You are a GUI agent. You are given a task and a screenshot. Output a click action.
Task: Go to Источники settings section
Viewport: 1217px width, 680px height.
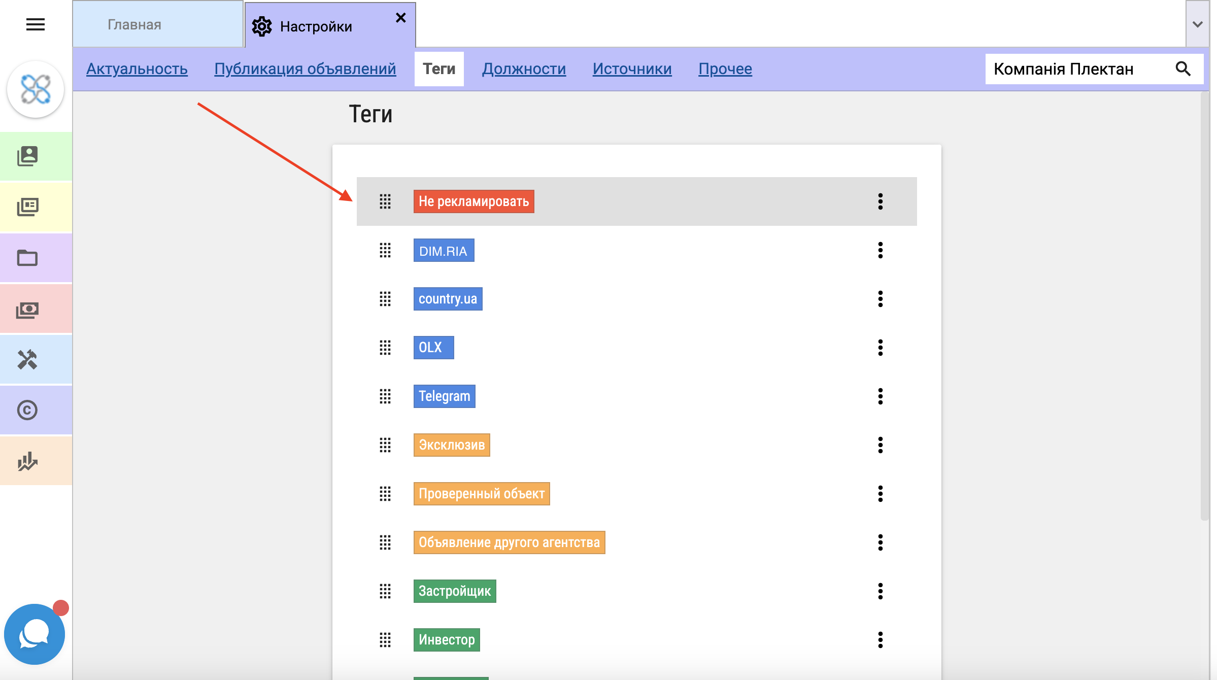pyautogui.click(x=632, y=69)
